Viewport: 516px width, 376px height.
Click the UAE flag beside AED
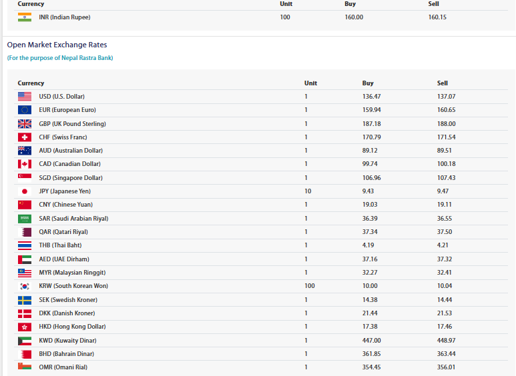[25, 259]
